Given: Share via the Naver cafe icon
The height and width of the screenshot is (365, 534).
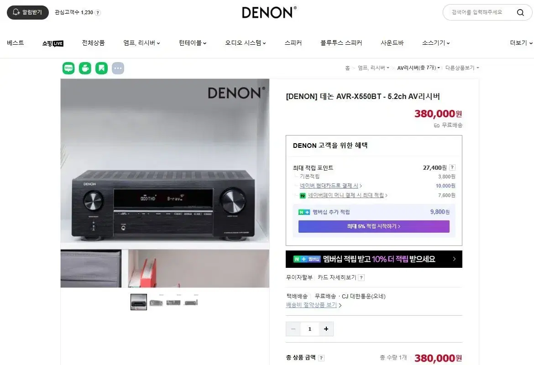Looking at the screenshot, I should point(85,68).
